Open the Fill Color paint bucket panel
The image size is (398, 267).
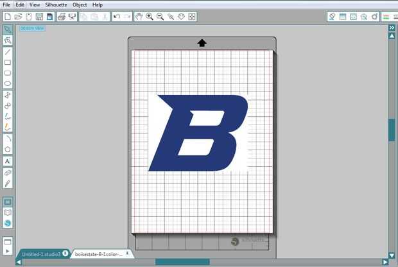(x=332, y=17)
